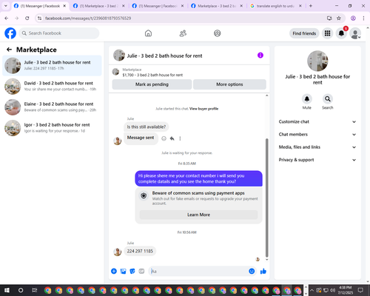Expand Media, files and links section
Viewport: 370px width, 296px height.
tap(317, 147)
